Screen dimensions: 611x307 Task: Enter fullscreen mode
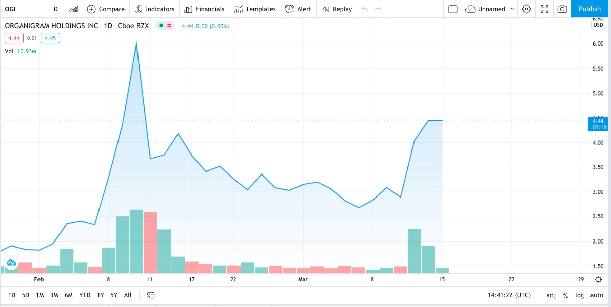(545, 9)
